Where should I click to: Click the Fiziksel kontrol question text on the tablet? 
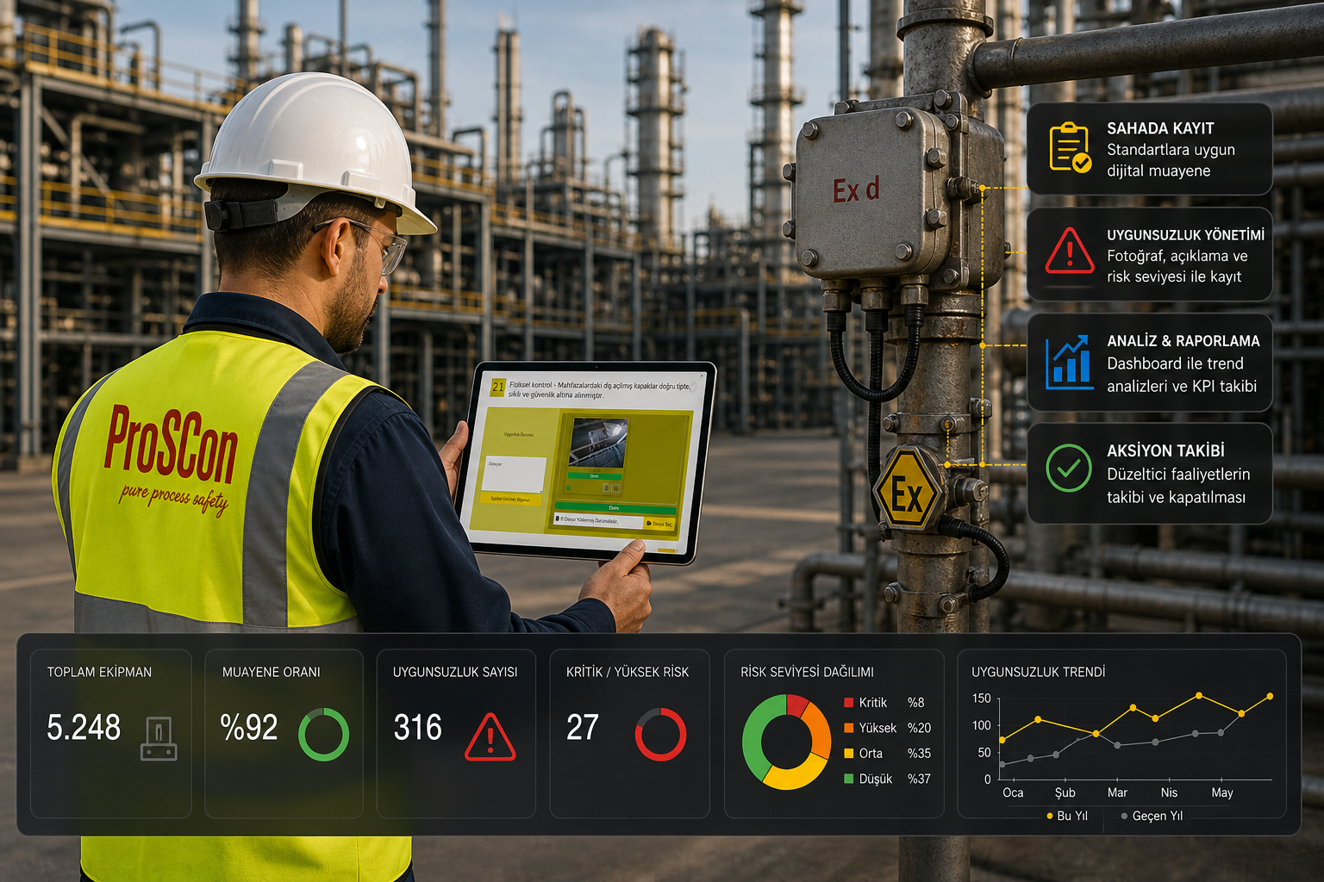pos(600,389)
